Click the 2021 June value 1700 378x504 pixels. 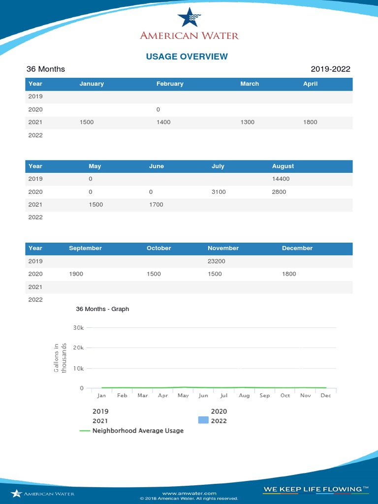click(156, 205)
